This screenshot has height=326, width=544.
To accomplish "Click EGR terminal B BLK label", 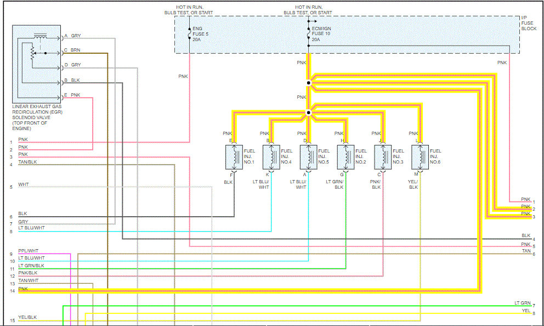I will click(72, 80).
